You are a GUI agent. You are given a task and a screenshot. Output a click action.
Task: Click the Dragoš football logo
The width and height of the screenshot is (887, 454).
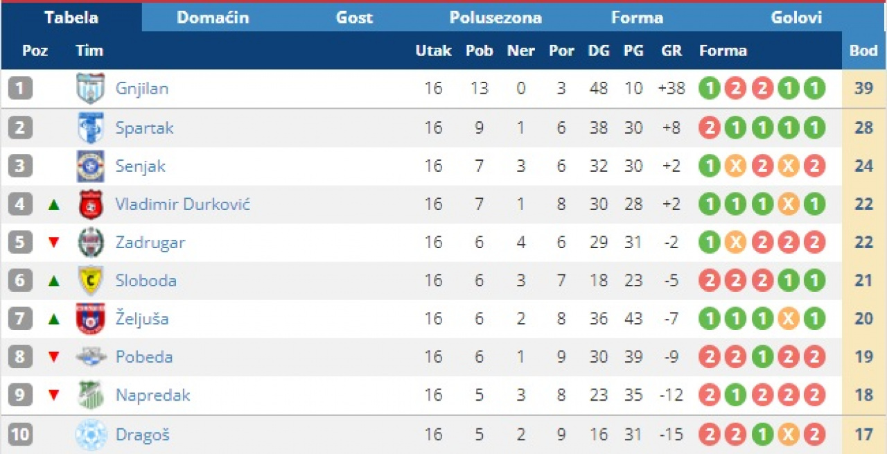point(90,435)
